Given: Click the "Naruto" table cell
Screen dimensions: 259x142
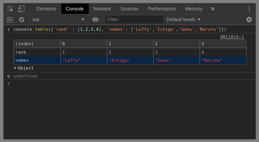Looking at the screenshot, I should (223, 60).
